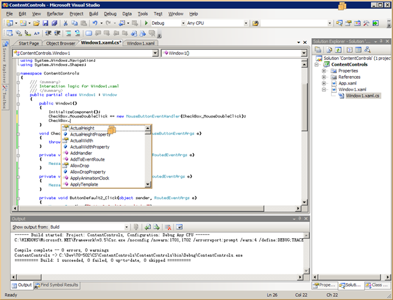393x300 pixels.
Task: Open the Debug menu
Action: (x=110, y=14)
